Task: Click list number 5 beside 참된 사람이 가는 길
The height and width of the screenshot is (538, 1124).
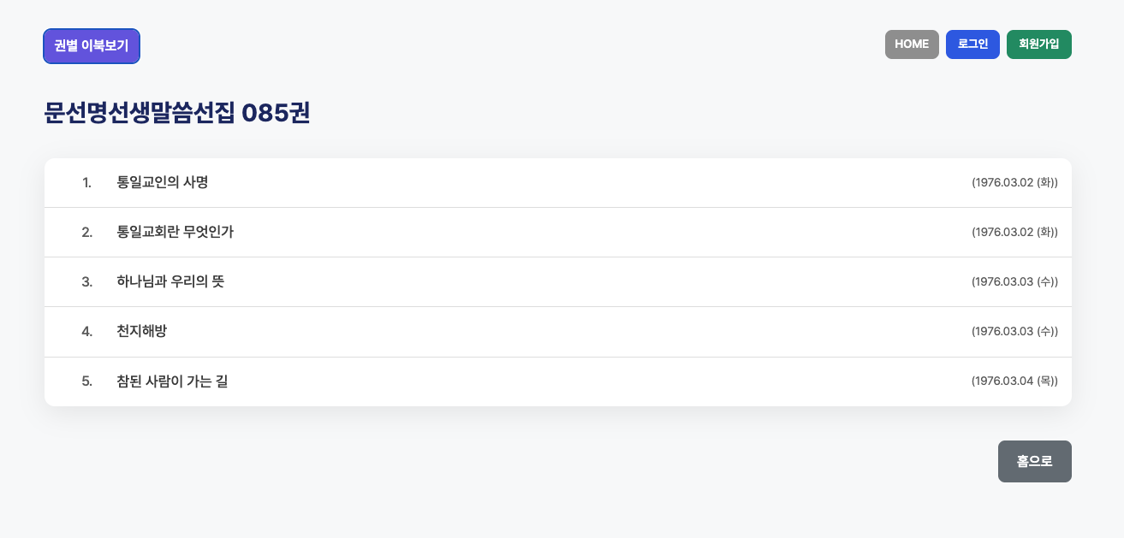Action: [86, 381]
